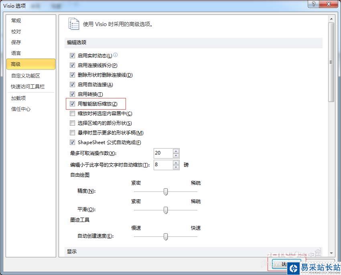Enable 缩放时将选定内容居中
The height and width of the screenshot is (275, 341).
tap(73, 114)
